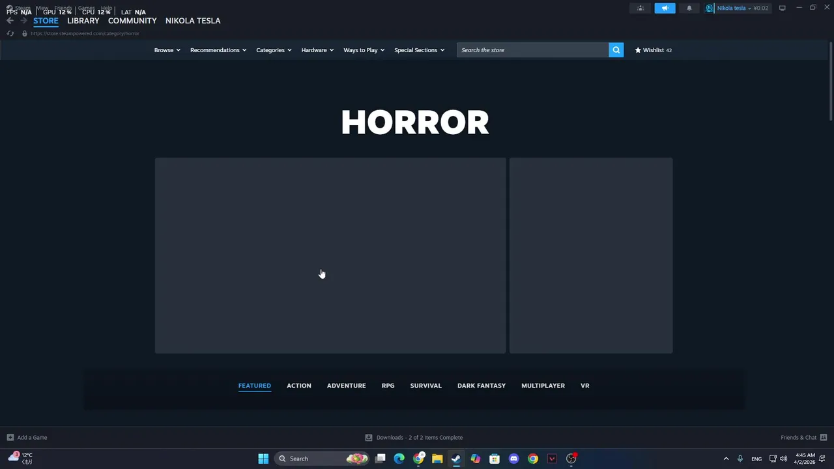Click the blue store search magnifier button

point(616,50)
